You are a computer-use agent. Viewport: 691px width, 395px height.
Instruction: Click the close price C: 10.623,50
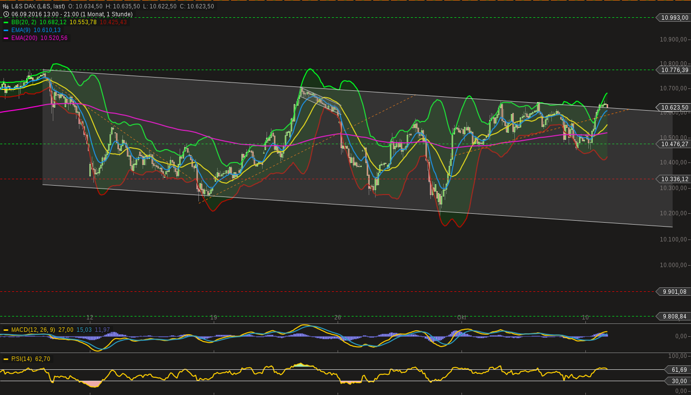tap(196, 6)
